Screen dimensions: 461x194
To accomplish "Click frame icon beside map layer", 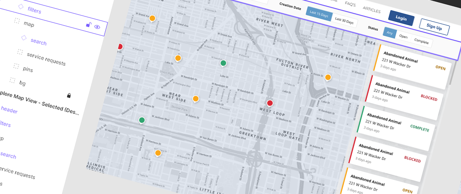I will point(17,21).
